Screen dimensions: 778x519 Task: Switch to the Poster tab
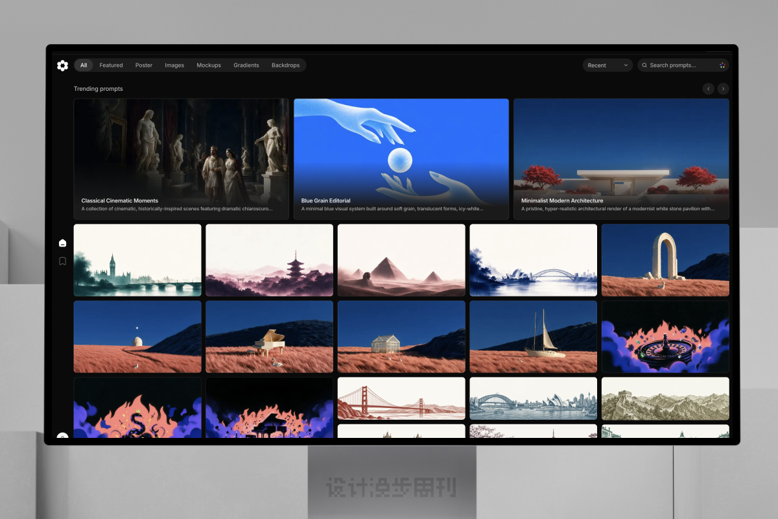pos(144,66)
